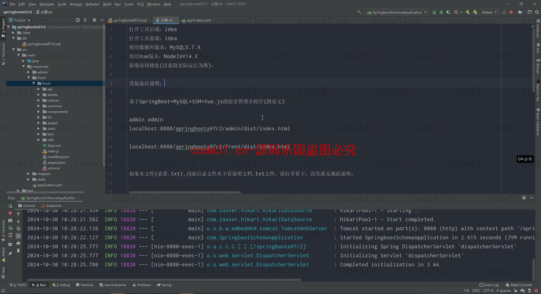Click the print console output icon

point(18,243)
